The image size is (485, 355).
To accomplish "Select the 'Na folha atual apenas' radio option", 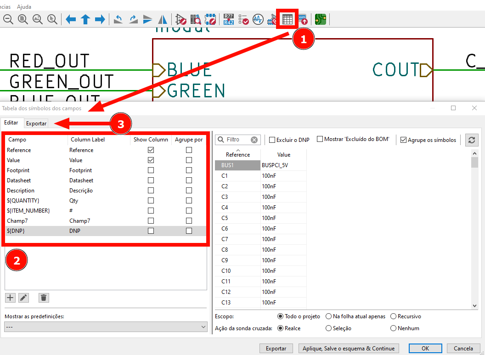I will coord(329,316).
